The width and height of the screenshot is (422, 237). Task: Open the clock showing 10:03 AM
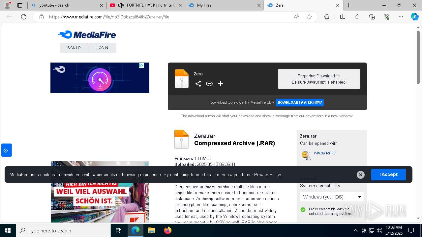pyautogui.click(x=394, y=230)
